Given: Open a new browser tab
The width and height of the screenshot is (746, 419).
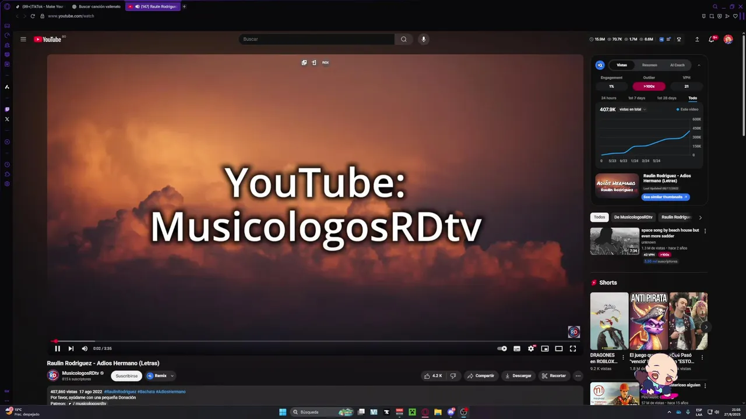Looking at the screenshot, I should coord(185,6).
